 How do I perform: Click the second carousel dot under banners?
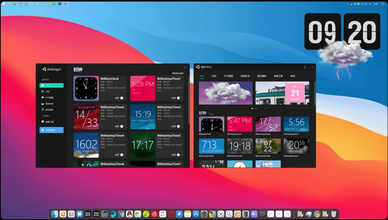point(256,108)
